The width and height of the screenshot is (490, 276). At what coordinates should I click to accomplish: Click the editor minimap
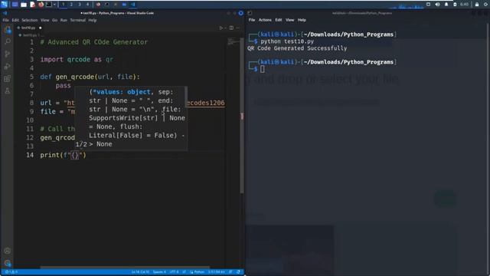click(233, 41)
